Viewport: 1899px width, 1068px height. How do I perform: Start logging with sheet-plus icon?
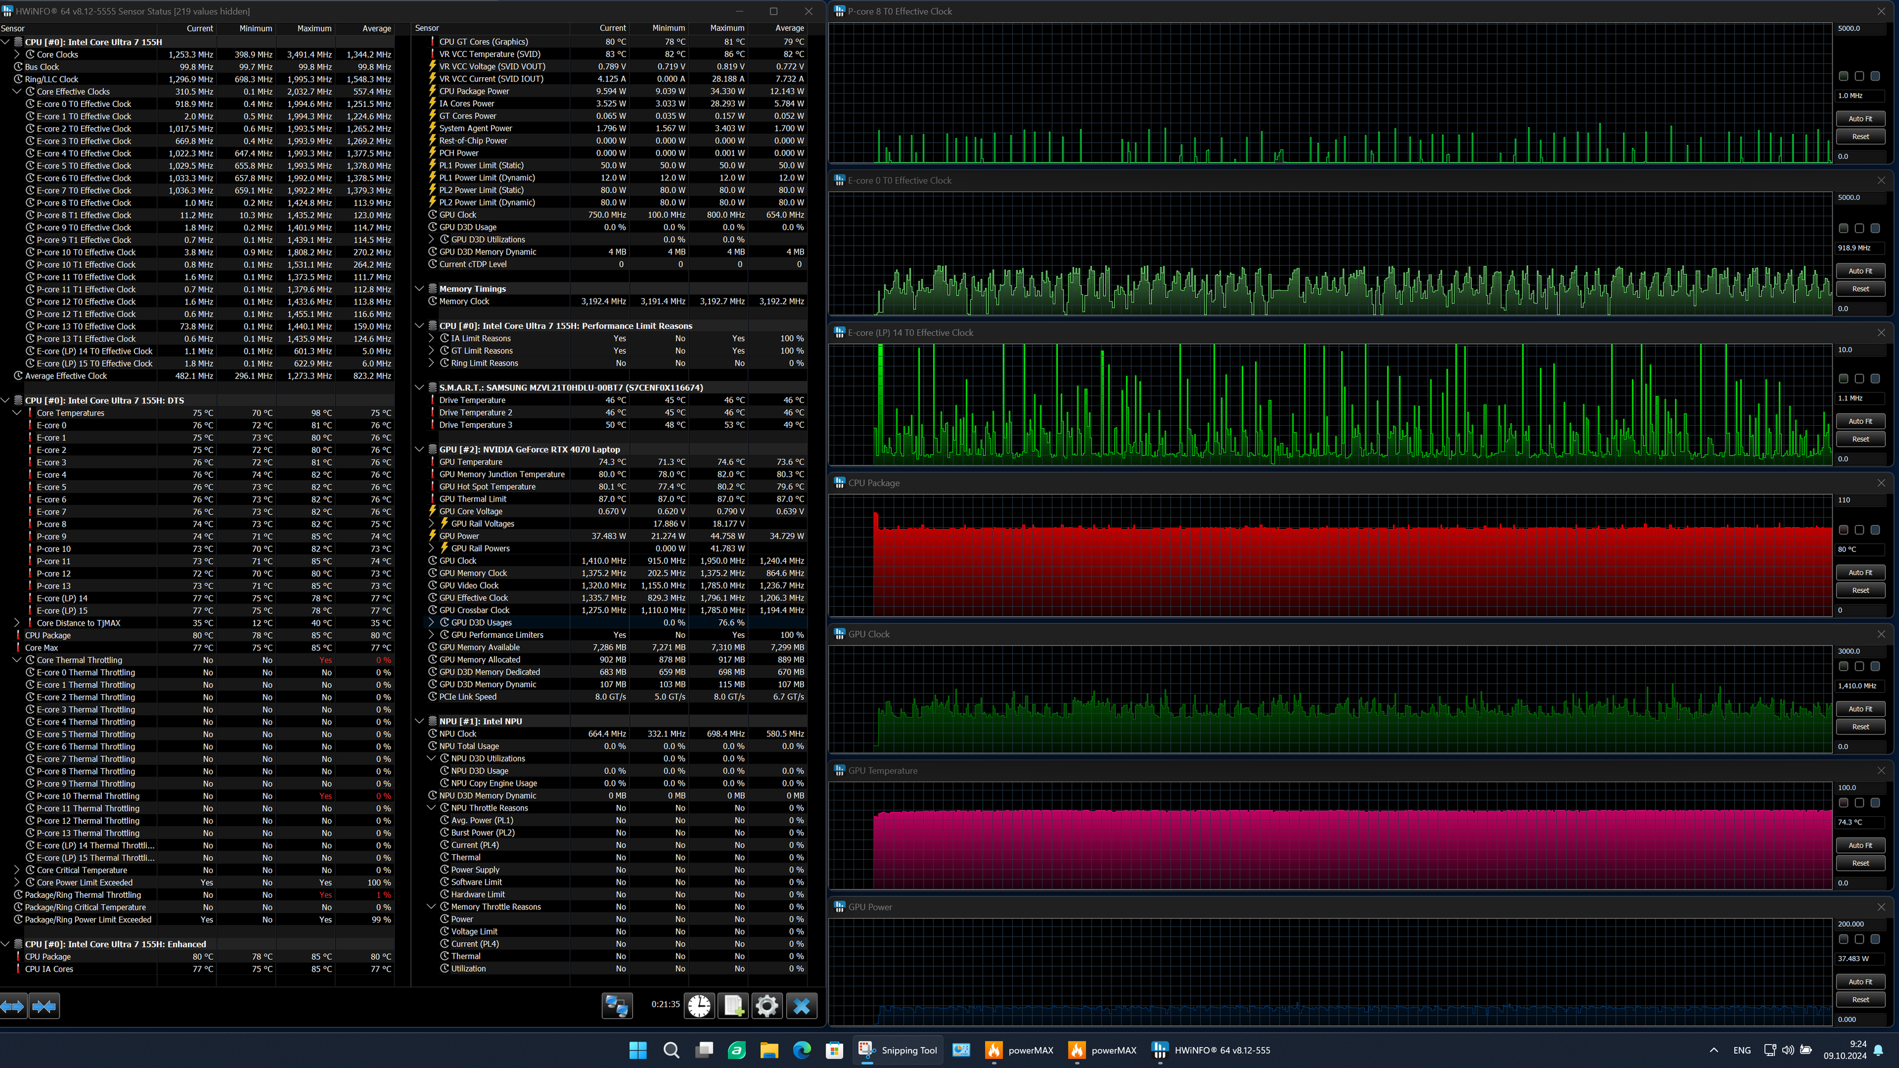(734, 1006)
